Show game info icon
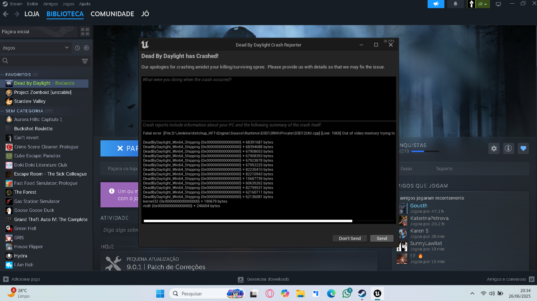This screenshot has height=301, width=537. pos(508,148)
